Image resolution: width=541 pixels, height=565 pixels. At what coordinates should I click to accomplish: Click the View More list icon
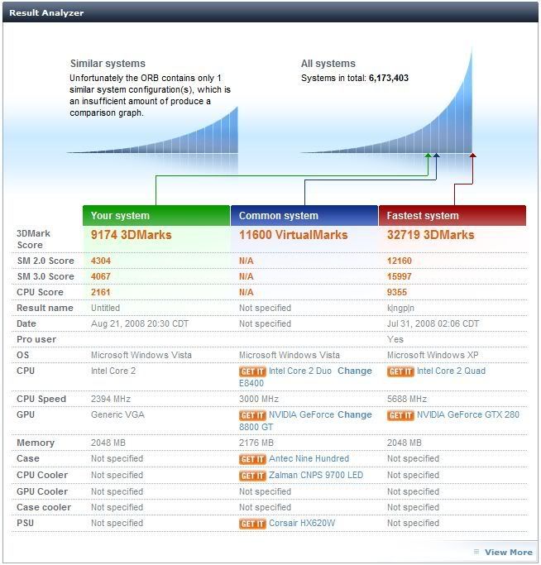(476, 552)
